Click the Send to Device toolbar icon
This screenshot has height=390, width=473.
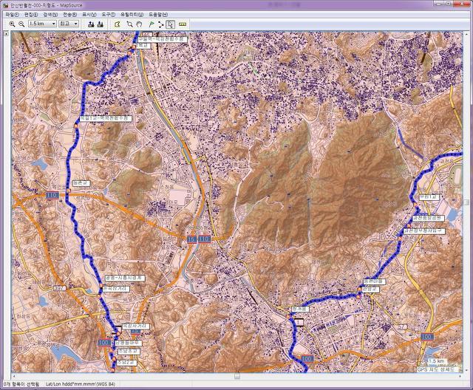(x=91, y=24)
